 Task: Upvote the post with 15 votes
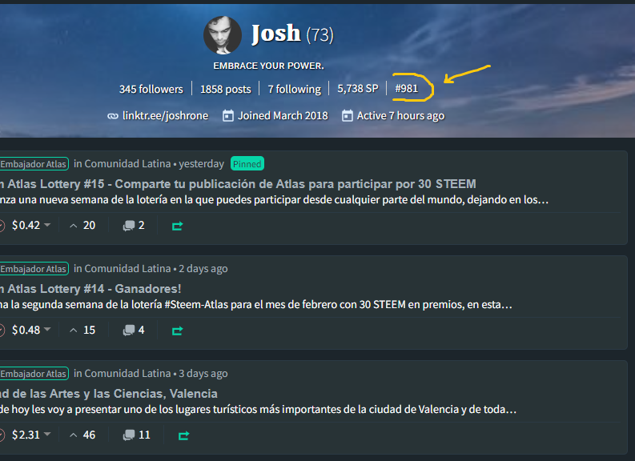[x=74, y=331]
